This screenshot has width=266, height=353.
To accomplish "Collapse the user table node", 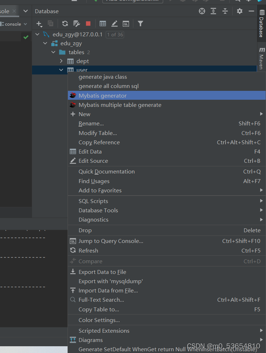I will pos(61,70).
